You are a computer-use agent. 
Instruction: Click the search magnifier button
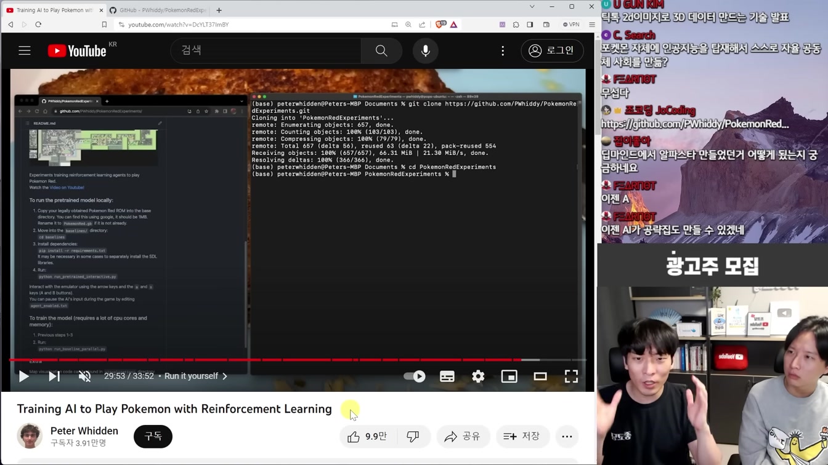click(x=381, y=50)
